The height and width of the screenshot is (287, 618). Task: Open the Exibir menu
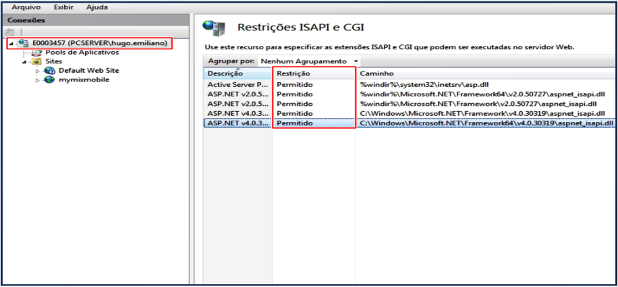[63, 7]
